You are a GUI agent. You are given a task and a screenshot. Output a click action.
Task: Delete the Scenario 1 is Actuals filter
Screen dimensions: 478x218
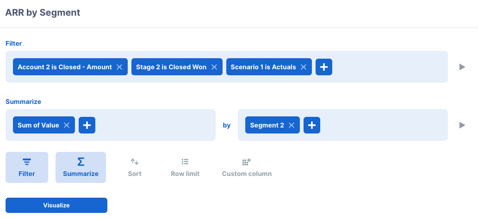click(x=304, y=67)
